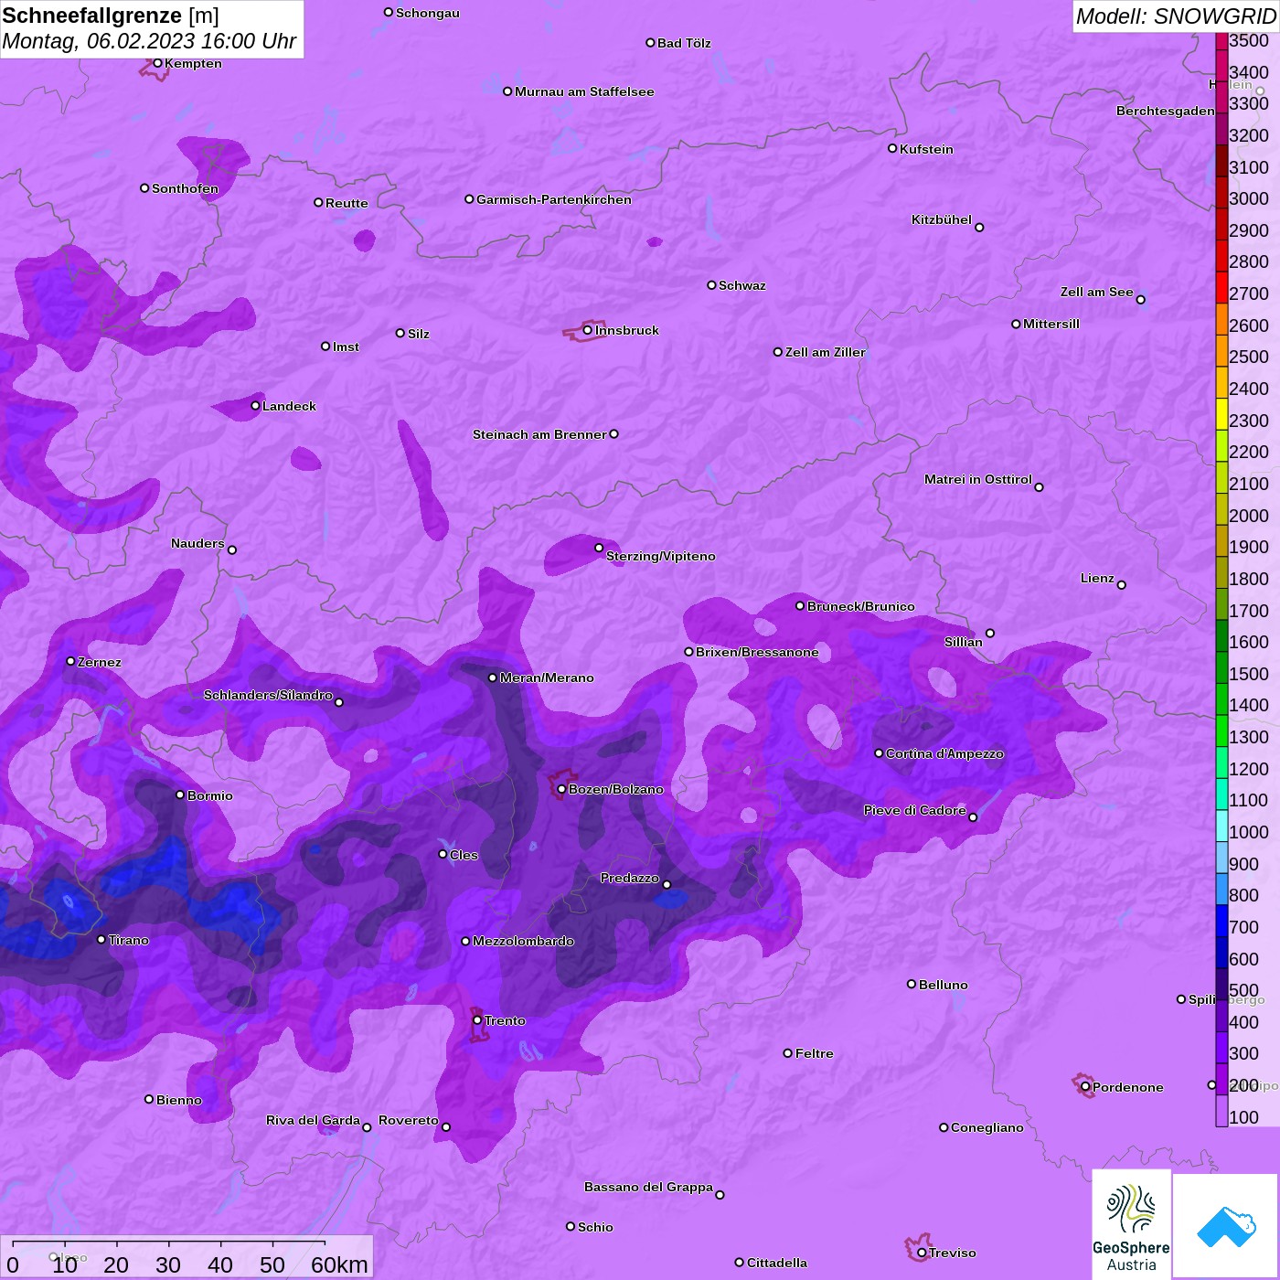Click the 'Brixen/Bressanone' label
This screenshot has height=1280, width=1280.
pos(757,652)
